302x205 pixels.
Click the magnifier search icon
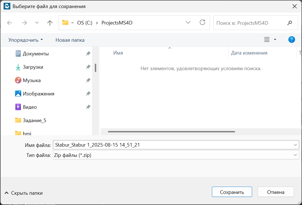[x=290, y=23]
